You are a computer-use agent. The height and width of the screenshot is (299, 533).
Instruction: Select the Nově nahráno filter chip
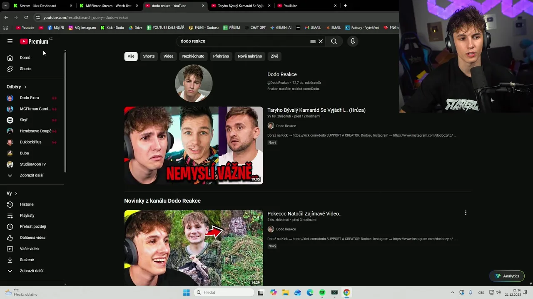[x=250, y=56]
